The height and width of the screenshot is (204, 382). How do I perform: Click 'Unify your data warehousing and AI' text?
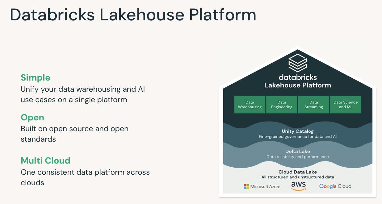pyautogui.click(x=83, y=89)
